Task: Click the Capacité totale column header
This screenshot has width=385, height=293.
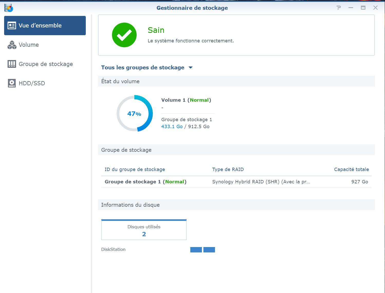Action: click(x=351, y=169)
